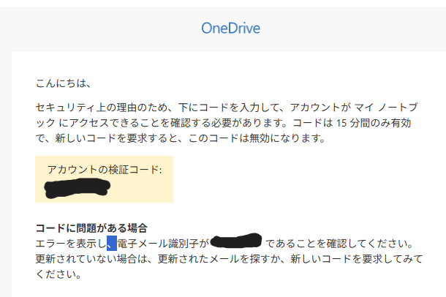This screenshot has width=446, height=297.
Task: Click the redacted verification code
Action: tap(77, 189)
